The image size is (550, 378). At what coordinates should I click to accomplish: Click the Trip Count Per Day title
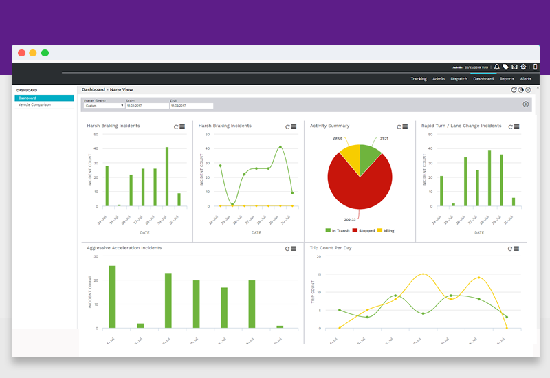(x=331, y=248)
